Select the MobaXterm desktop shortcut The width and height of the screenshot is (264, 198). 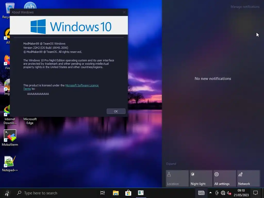10,137
